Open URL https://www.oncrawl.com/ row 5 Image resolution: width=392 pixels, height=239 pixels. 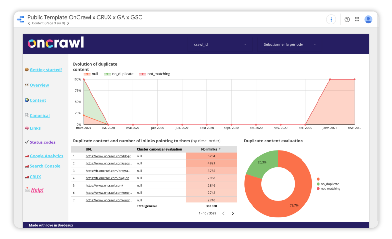coord(104,185)
